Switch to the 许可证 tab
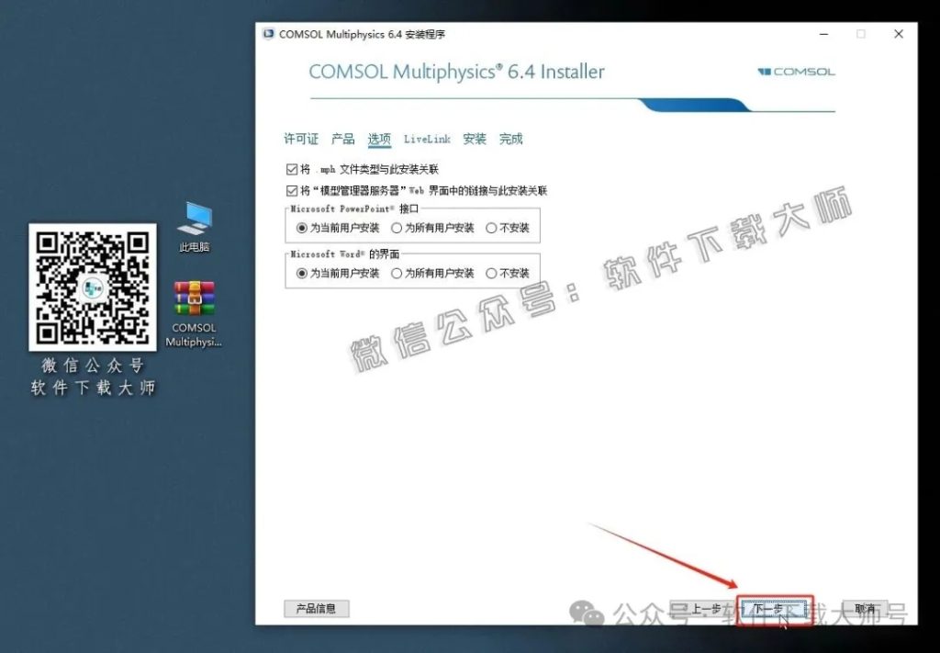940x653 pixels. point(300,139)
